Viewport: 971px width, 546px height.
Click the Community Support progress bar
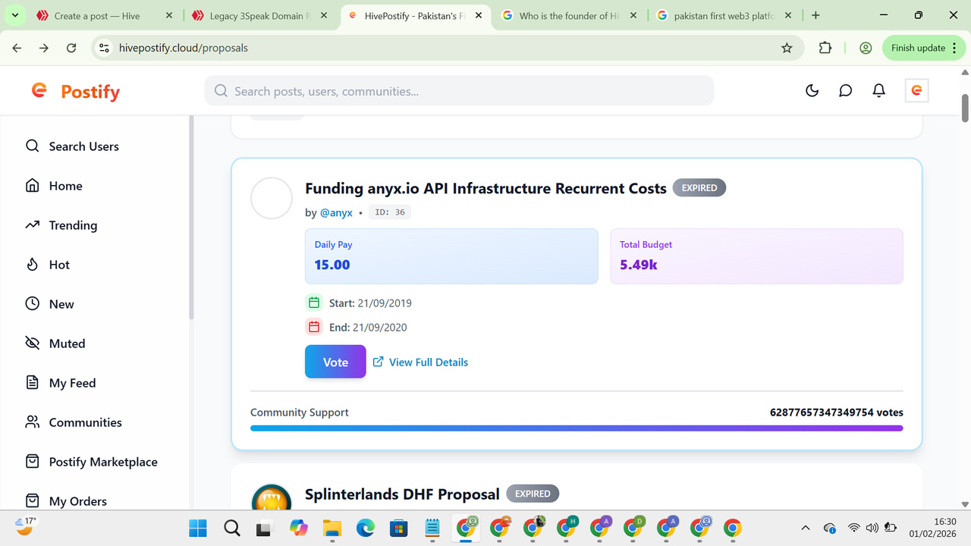(x=577, y=428)
